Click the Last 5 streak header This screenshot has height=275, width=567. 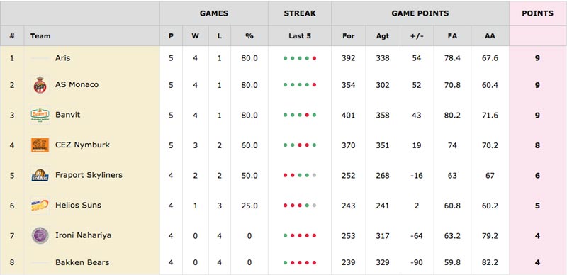[300, 36]
